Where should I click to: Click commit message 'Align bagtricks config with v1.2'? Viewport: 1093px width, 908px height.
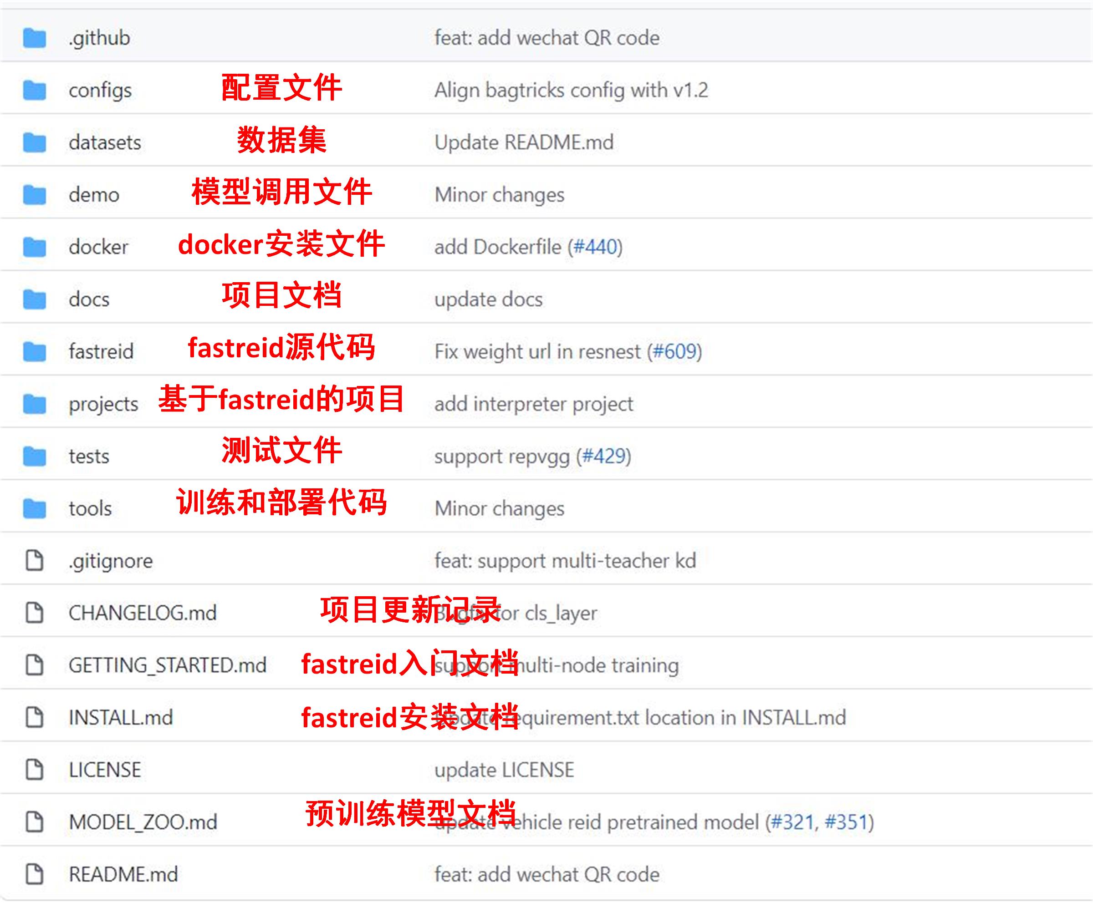pos(571,91)
